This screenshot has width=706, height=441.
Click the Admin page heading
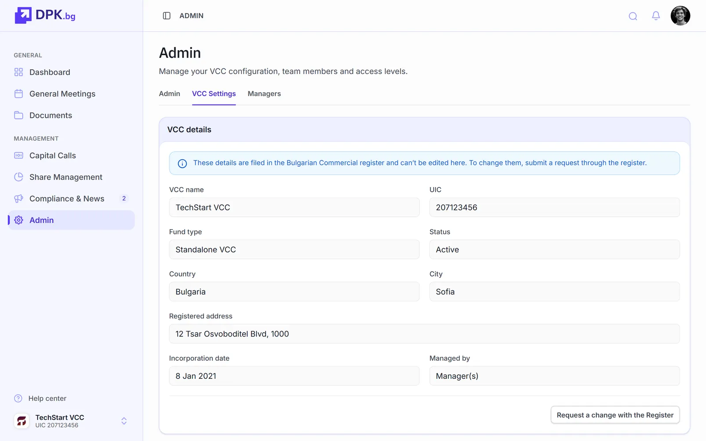coord(180,53)
